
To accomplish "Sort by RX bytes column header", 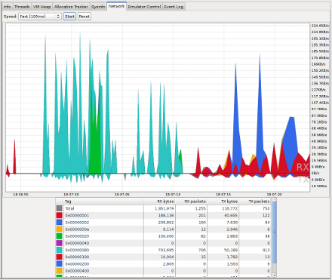I will click(x=159, y=202).
